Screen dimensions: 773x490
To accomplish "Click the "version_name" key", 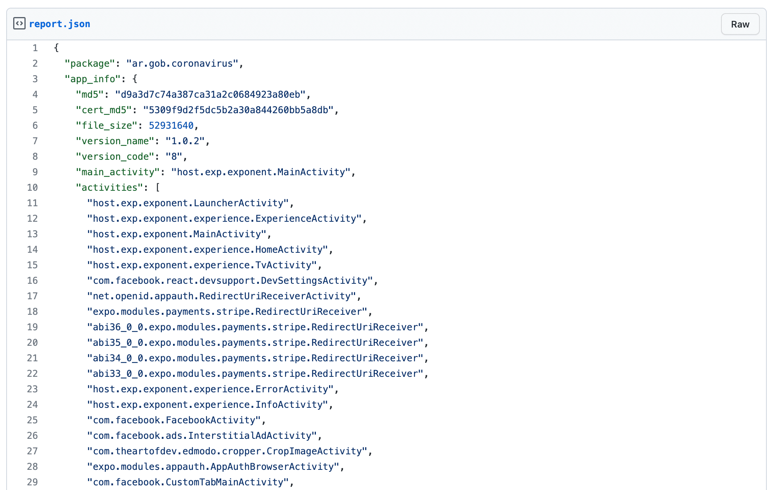I will tap(115, 141).
